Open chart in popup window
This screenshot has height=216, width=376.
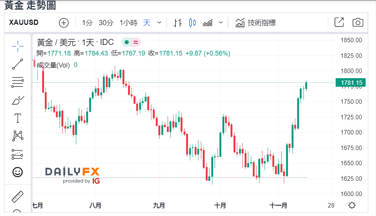coord(339,23)
